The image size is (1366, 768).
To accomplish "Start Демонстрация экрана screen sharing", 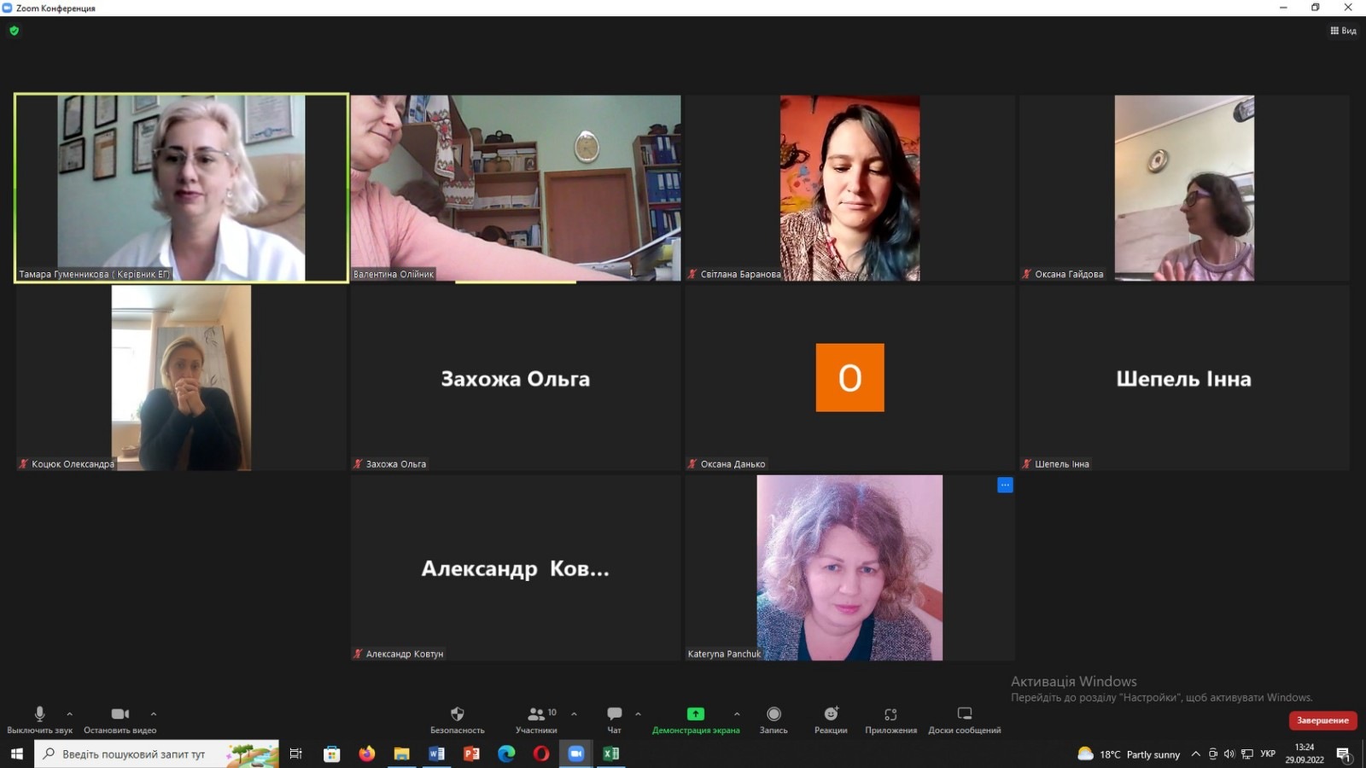I will [696, 719].
